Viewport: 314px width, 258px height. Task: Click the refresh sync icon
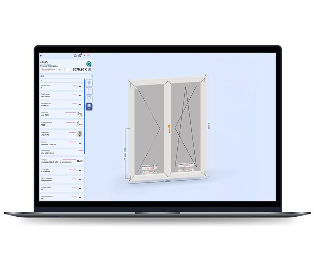(x=75, y=56)
